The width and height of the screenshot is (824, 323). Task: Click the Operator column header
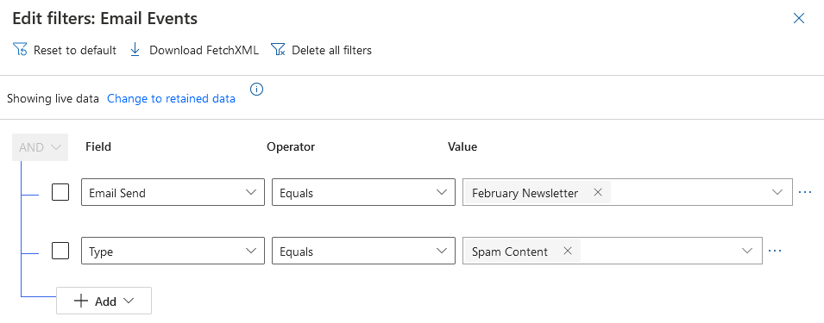point(291,146)
